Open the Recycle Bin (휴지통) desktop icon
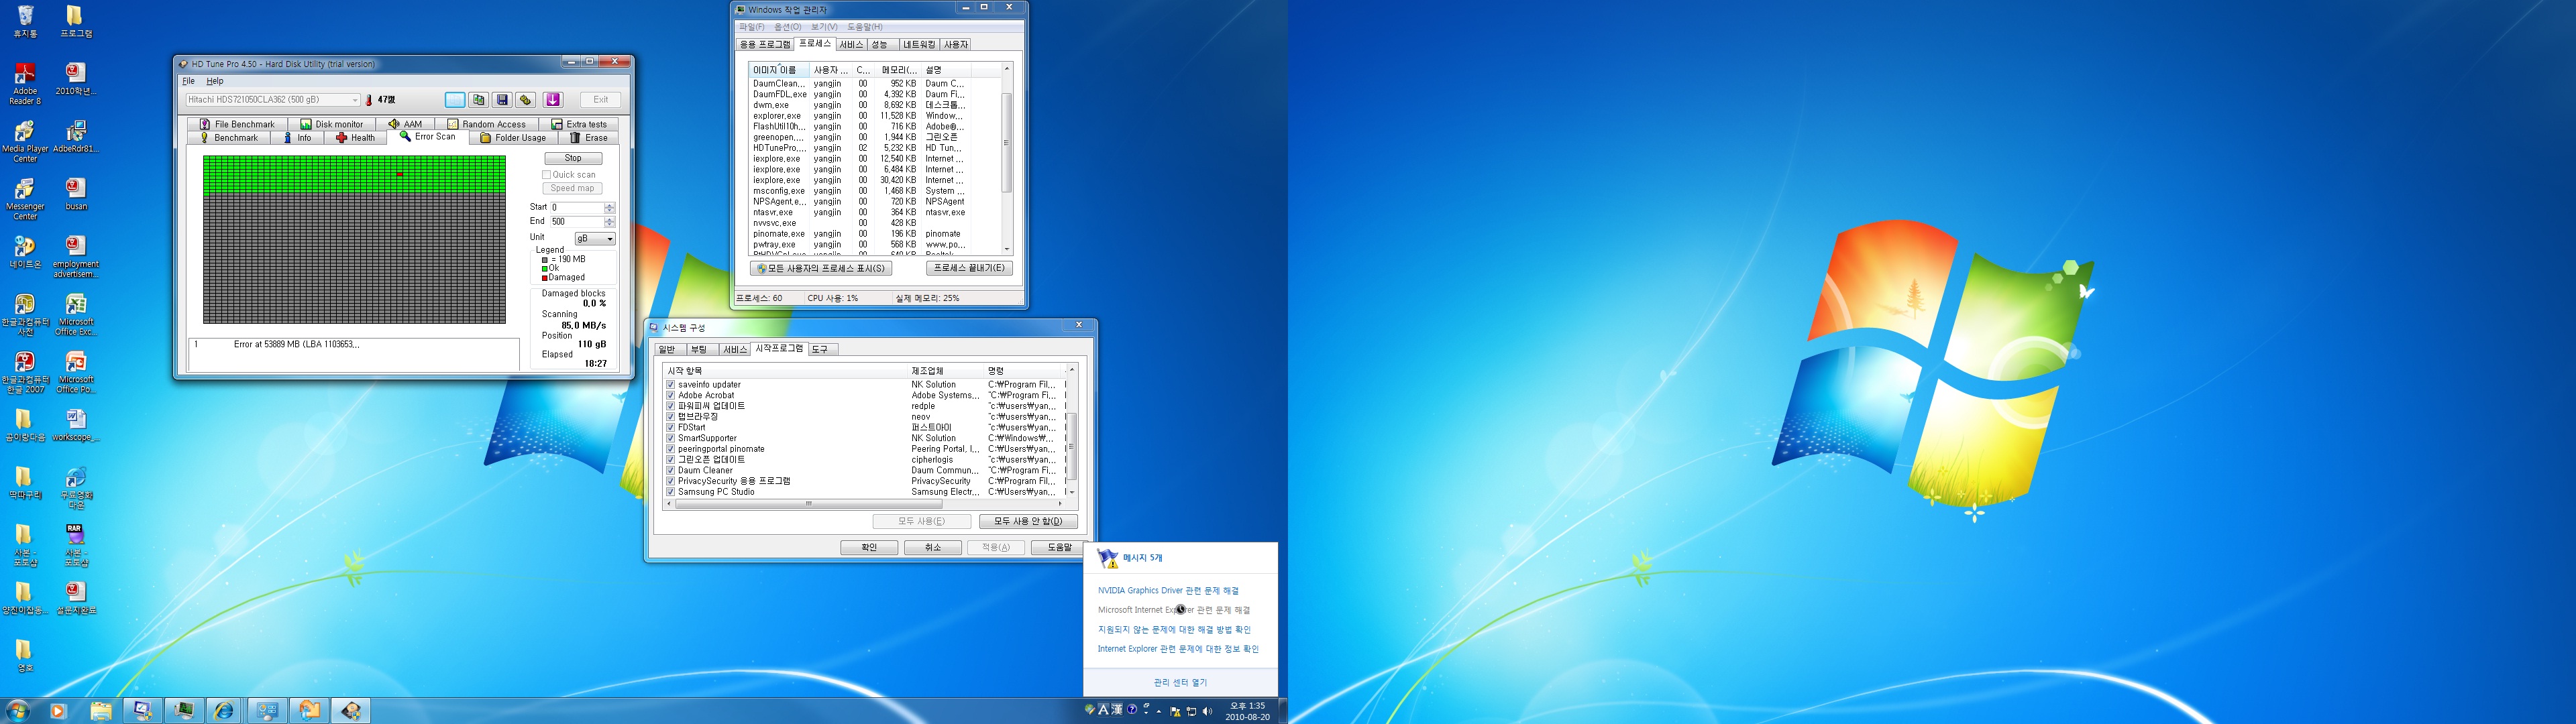Image resolution: width=2576 pixels, height=724 pixels. [25, 22]
